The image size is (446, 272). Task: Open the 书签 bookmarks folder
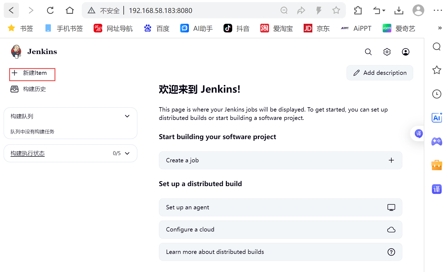point(21,28)
